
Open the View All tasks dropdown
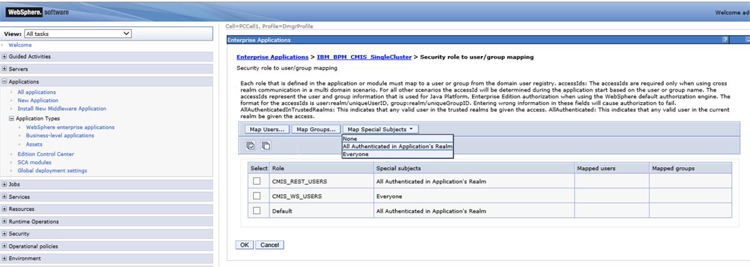[77, 33]
